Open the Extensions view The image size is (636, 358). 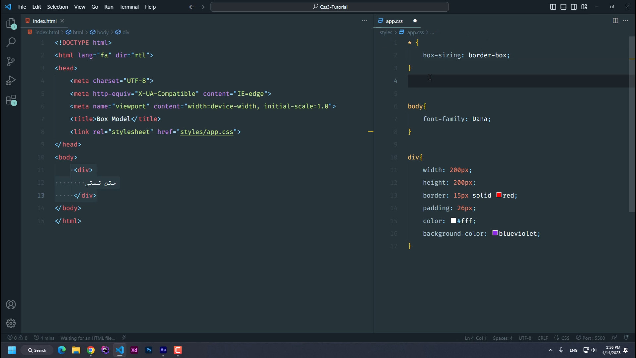coord(11,100)
